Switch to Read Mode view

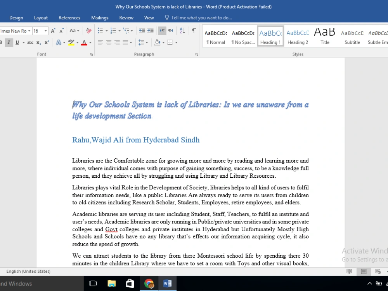349,272
